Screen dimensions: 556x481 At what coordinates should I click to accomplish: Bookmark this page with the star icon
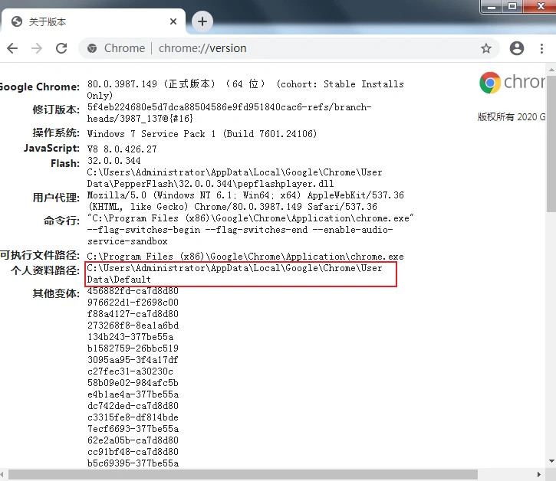click(486, 48)
